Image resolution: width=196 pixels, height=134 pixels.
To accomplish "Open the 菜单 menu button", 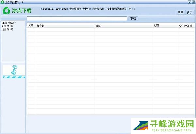I will (x=180, y=12).
